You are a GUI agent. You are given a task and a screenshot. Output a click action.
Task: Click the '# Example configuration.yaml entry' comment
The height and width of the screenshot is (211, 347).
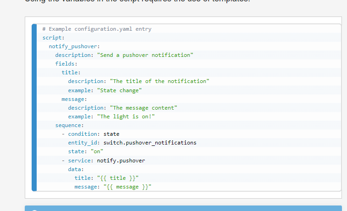[97, 29]
